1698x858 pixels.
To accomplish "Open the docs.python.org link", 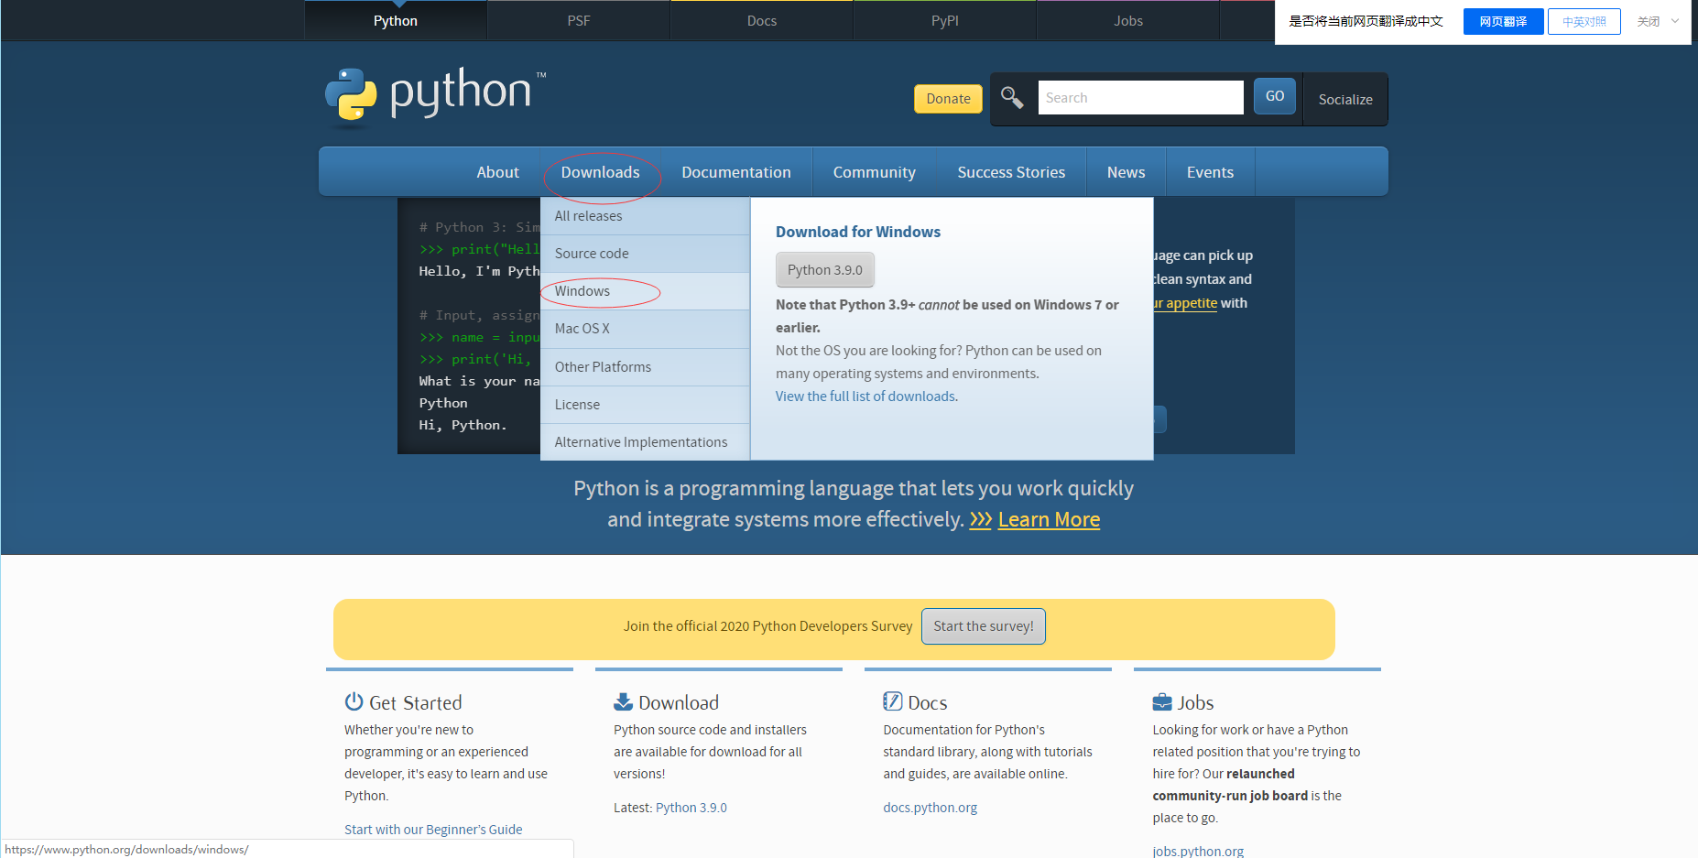I will coord(930,808).
